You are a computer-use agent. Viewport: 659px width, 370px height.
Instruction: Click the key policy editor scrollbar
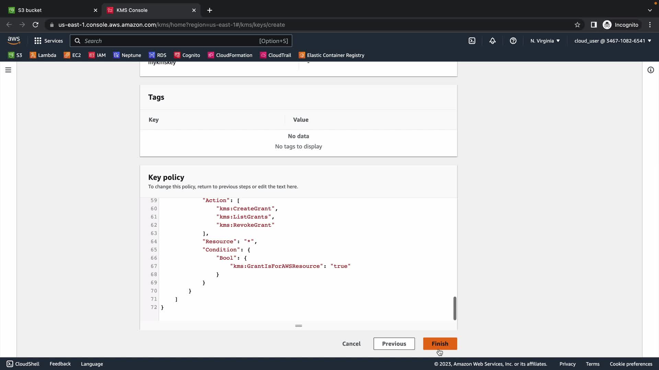pyautogui.click(x=455, y=308)
